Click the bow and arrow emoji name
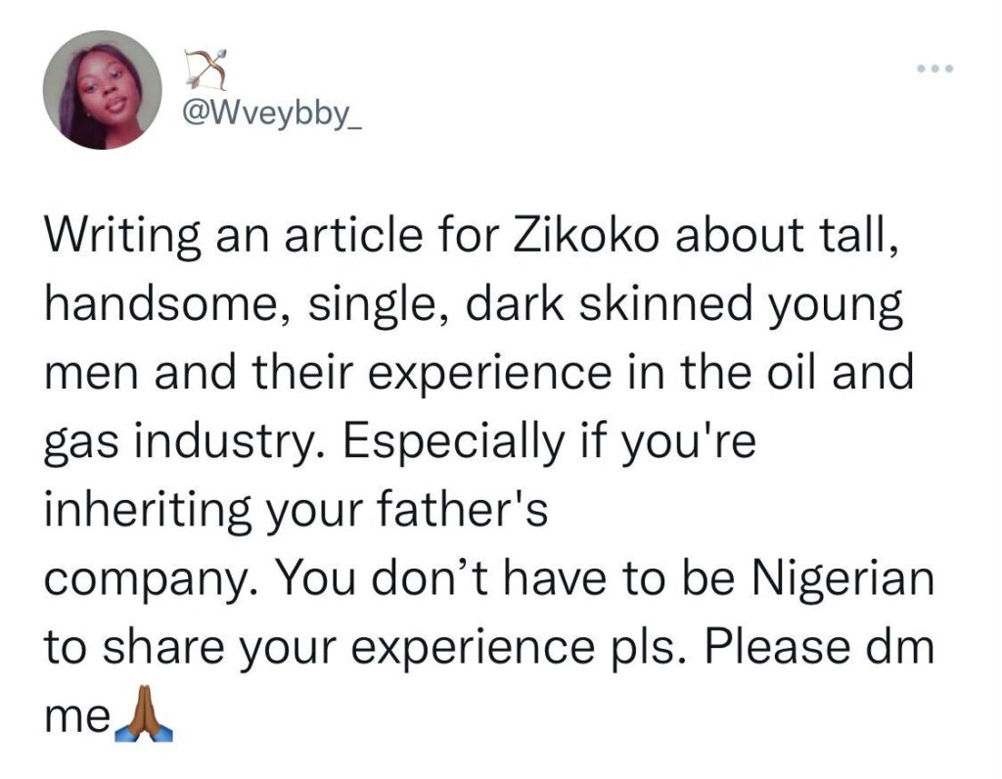The height and width of the screenshot is (779, 1002). pyautogui.click(x=204, y=67)
